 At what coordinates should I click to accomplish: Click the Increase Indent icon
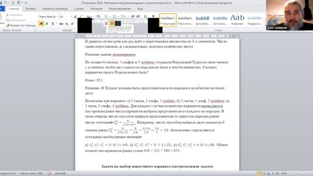pyautogui.click(x=138, y=16)
